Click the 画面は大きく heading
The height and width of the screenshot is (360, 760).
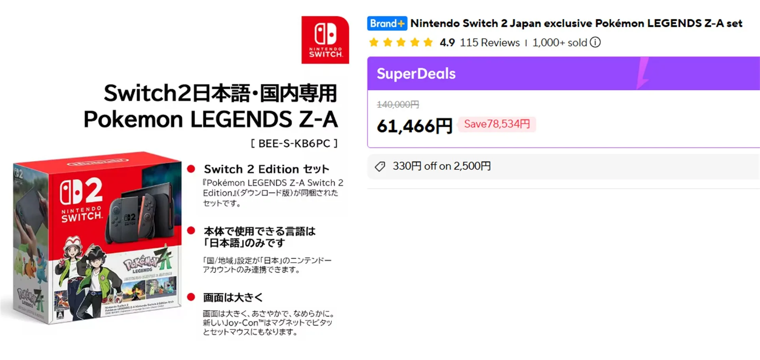pyautogui.click(x=233, y=297)
